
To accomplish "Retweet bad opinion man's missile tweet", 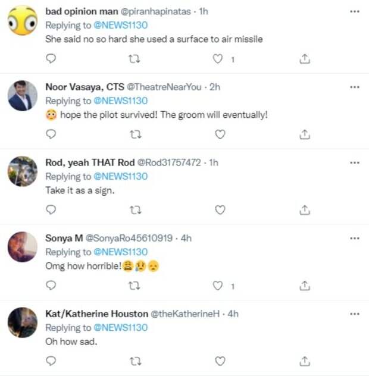I will coord(135,58).
